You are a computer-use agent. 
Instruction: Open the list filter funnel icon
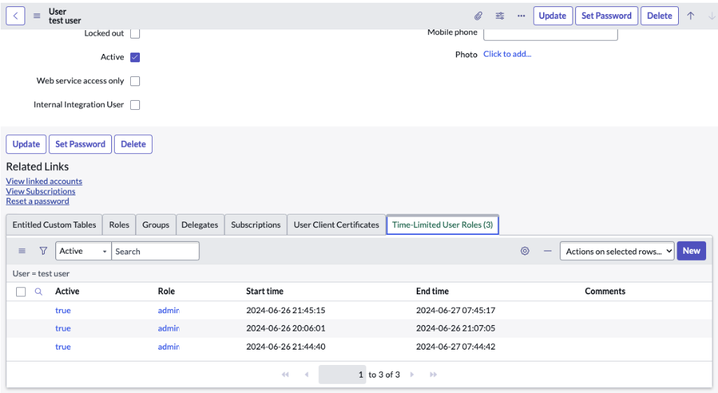click(43, 251)
